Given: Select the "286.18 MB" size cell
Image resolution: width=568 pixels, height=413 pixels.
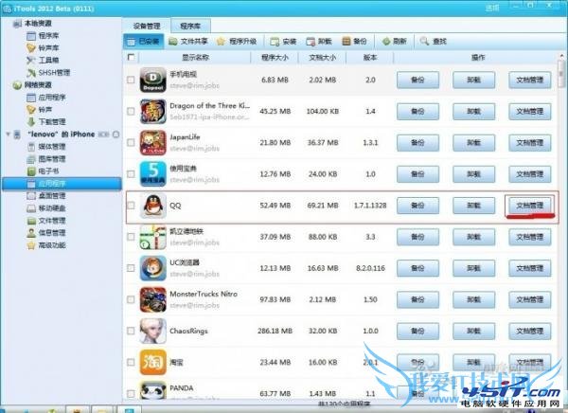Looking at the screenshot, I should [275, 331].
